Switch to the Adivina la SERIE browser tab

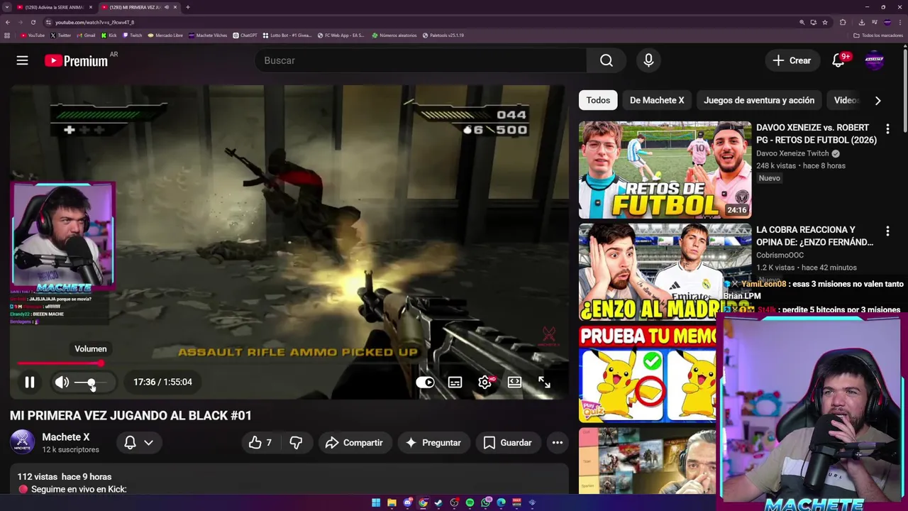(54, 7)
